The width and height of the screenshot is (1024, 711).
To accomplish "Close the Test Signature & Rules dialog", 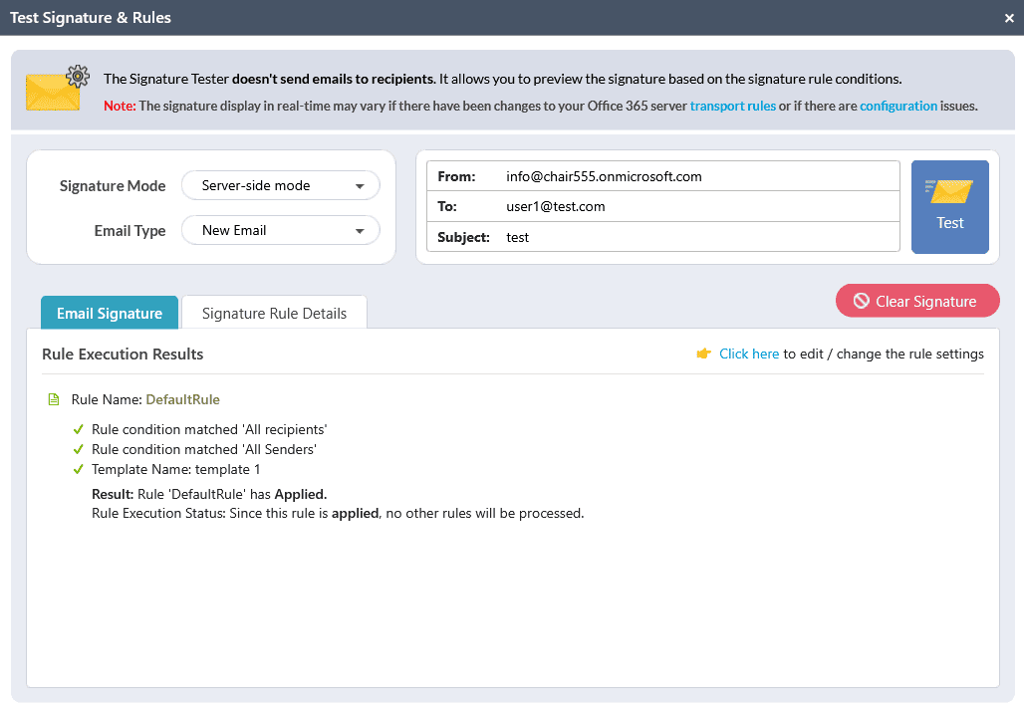I will 1009,18.
